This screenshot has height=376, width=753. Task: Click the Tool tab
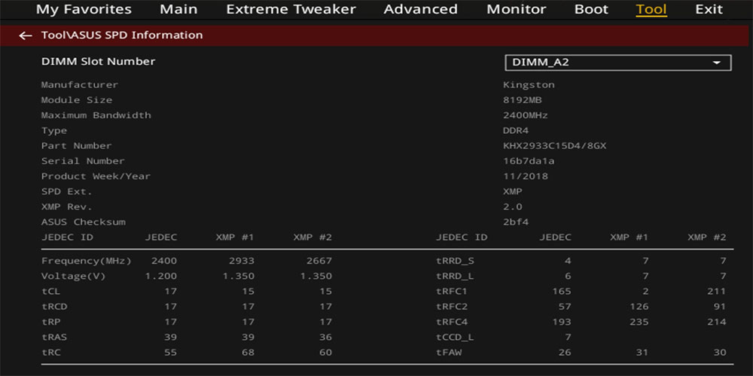(x=651, y=9)
